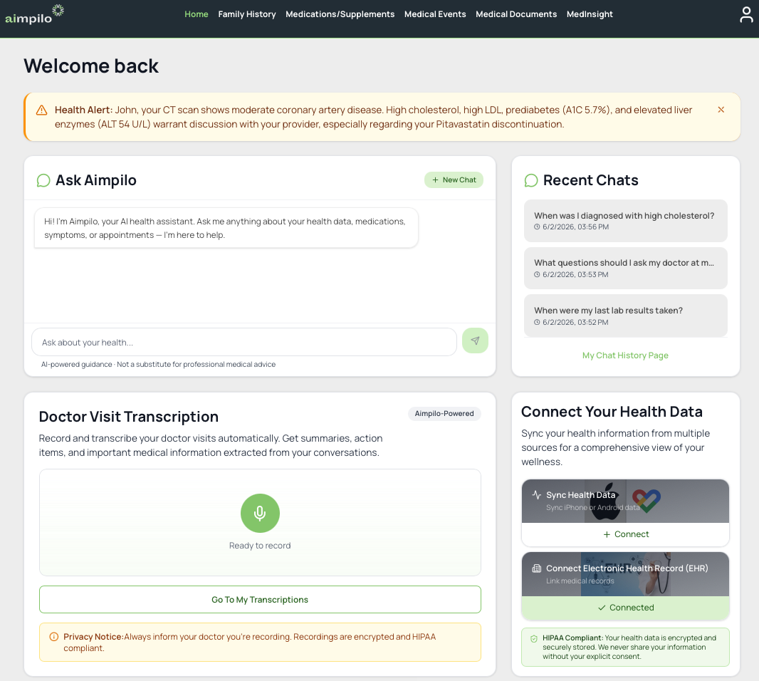Open Medical Documents section

(x=516, y=14)
